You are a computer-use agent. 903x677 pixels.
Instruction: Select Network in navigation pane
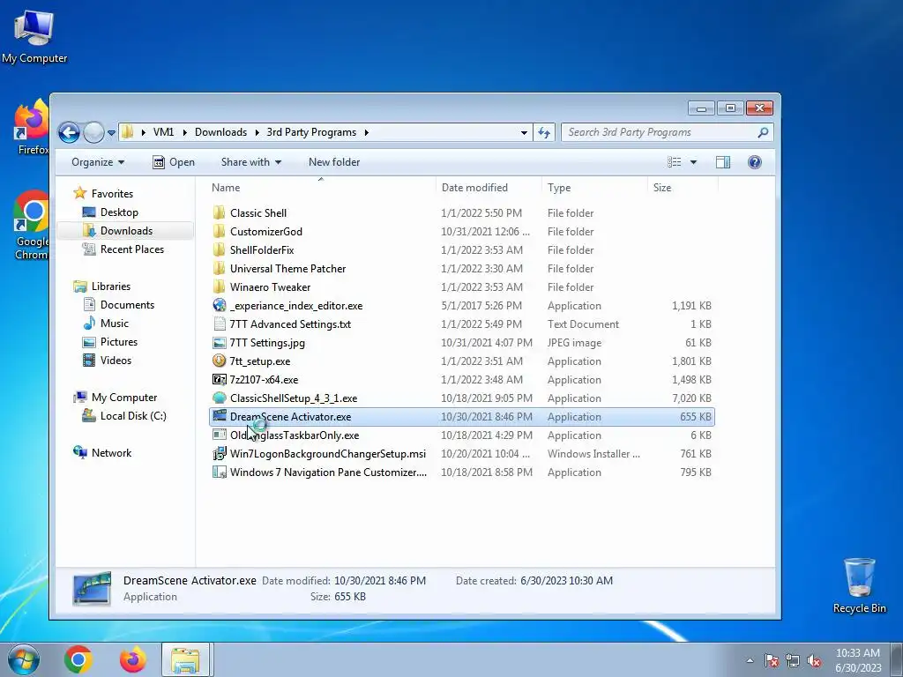point(111,453)
